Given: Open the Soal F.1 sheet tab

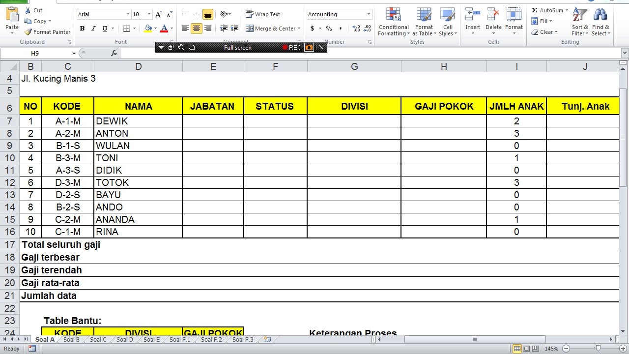Looking at the screenshot, I should 180,340.
